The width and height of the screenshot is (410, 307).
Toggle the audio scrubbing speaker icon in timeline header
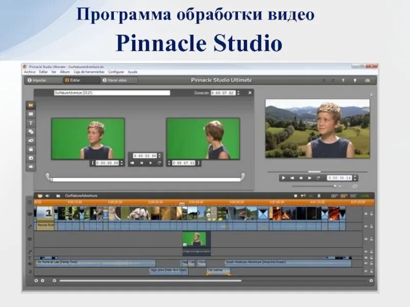click(x=303, y=195)
